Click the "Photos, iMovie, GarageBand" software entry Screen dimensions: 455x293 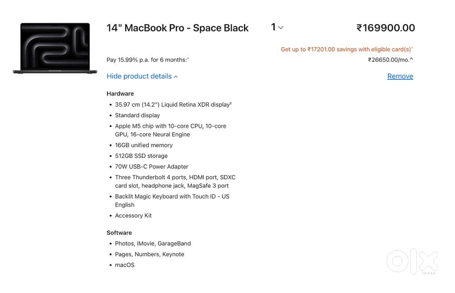[153, 243]
